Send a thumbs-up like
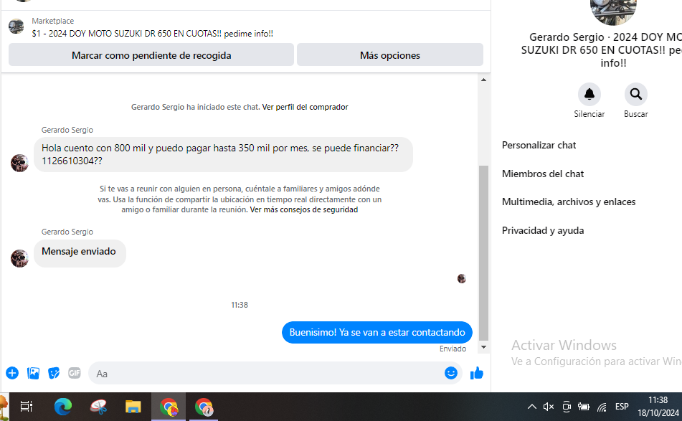The height and width of the screenshot is (421, 682). (x=477, y=373)
